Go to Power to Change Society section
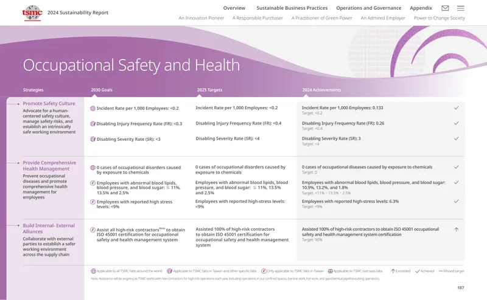 click(x=440, y=18)
